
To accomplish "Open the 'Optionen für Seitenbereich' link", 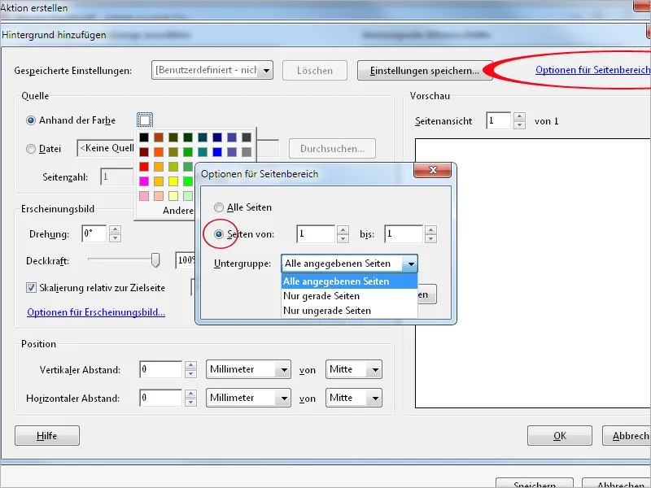I will pyautogui.click(x=593, y=70).
